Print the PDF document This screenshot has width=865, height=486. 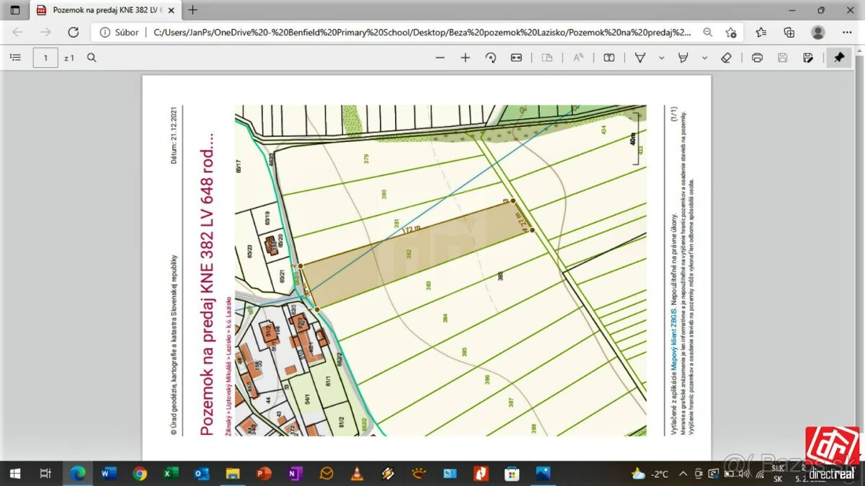point(757,58)
